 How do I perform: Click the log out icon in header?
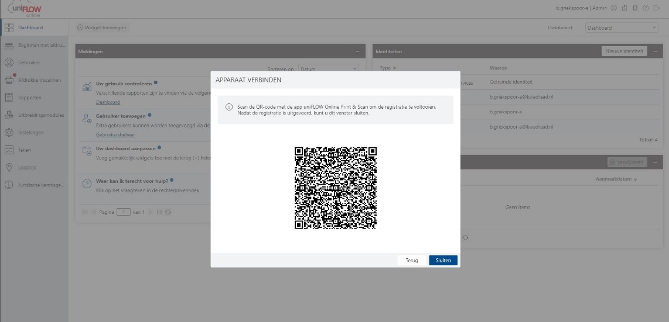(x=657, y=8)
